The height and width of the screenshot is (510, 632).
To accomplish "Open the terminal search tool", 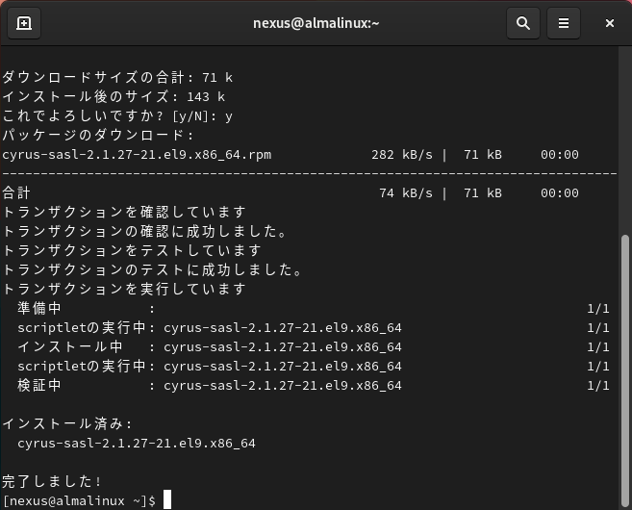I will point(523,24).
